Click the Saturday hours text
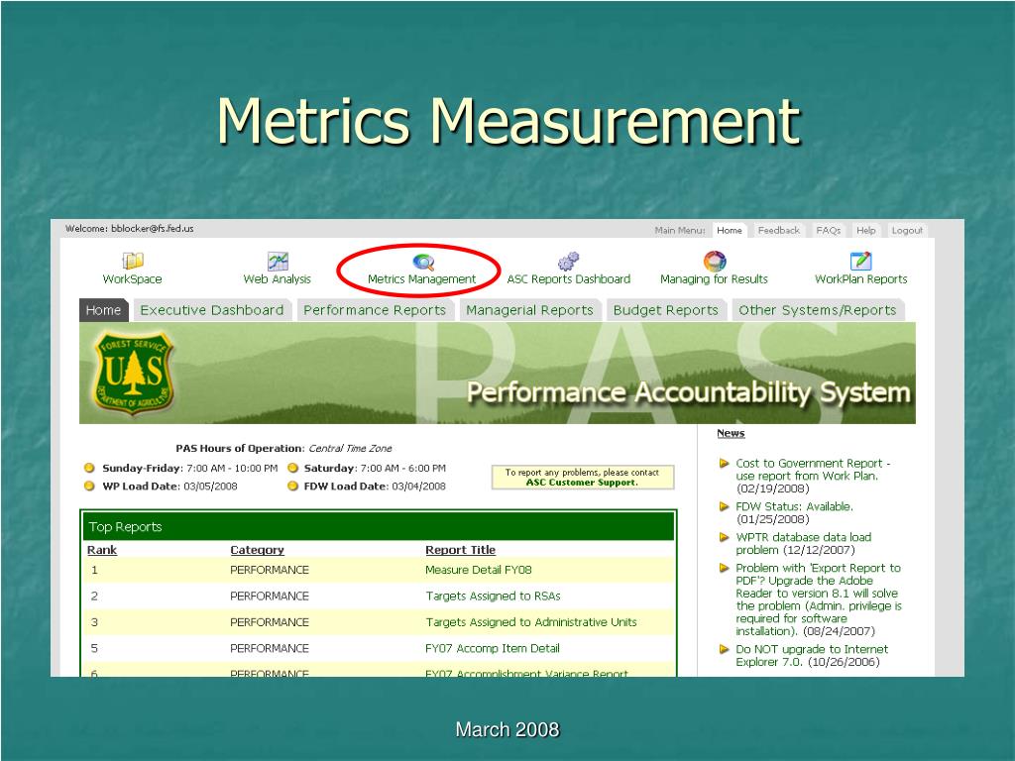The height and width of the screenshot is (761, 1015). click(375, 468)
